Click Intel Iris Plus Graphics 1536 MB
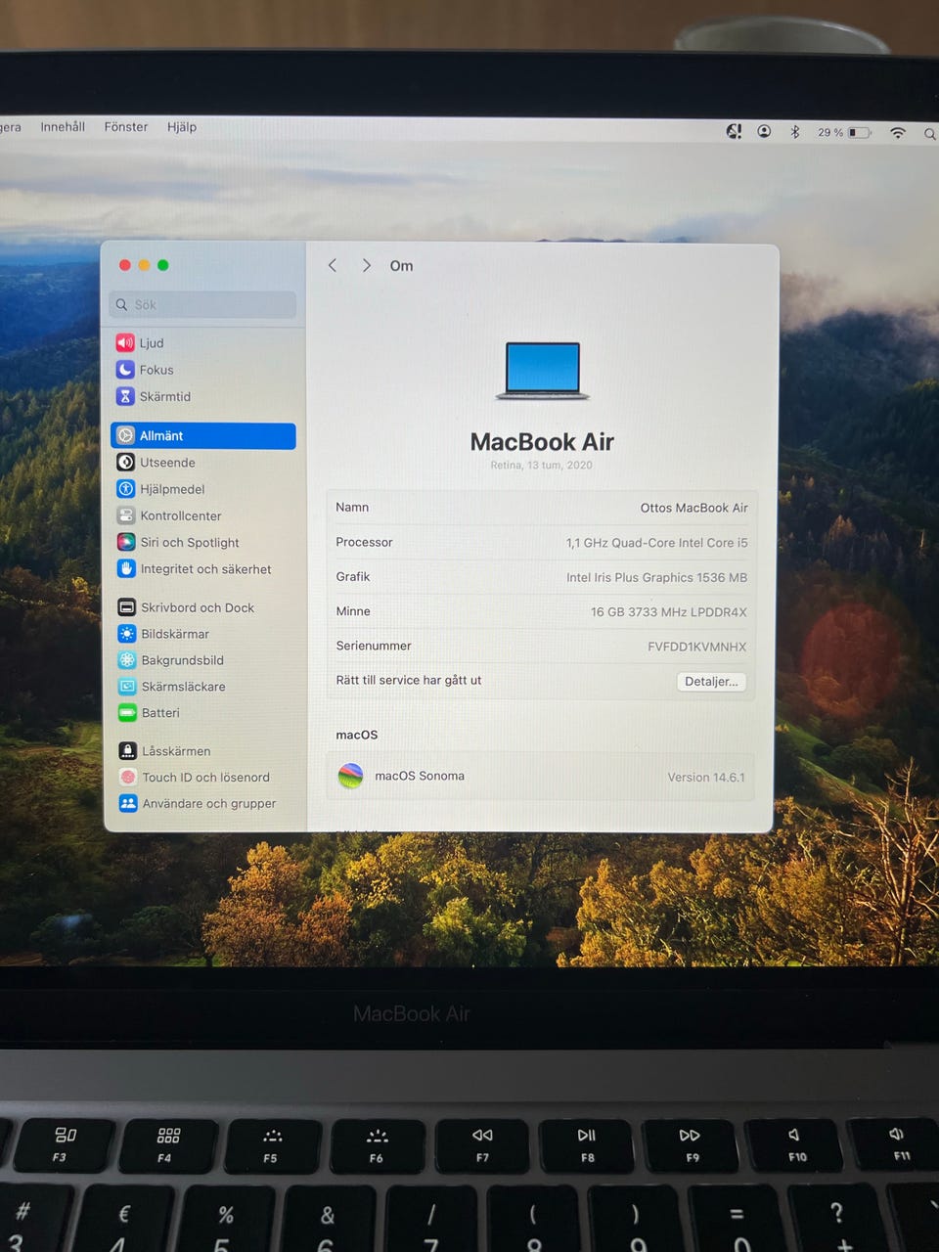This screenshot has height=1252, width=939. click(x=657, y=578)
